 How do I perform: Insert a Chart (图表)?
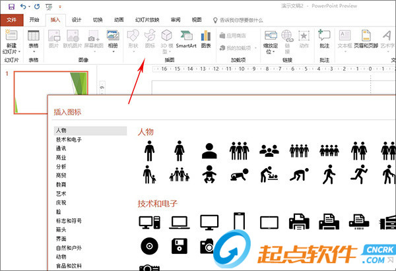point(206,39)
